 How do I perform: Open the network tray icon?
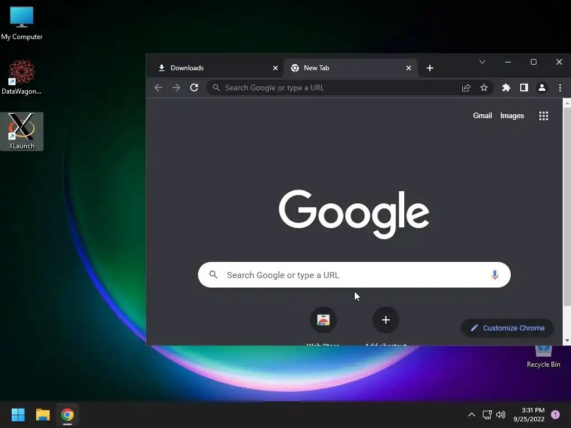click(487, 415)
